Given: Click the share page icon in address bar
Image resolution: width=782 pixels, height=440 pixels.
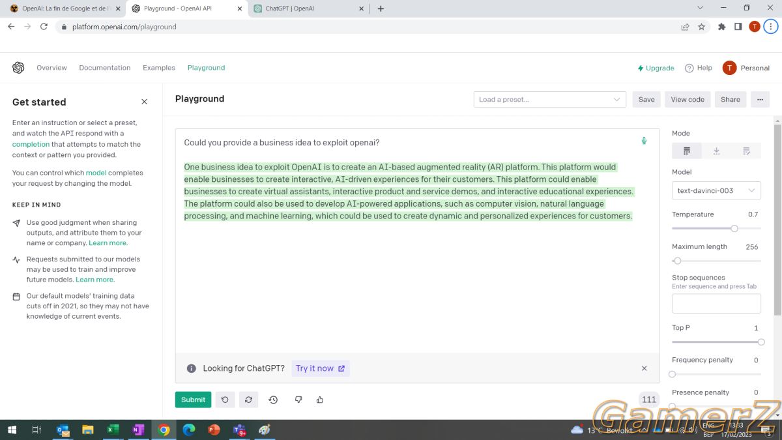Looking at the screenshot, I should pyautogui.click(x=686, y=27).
